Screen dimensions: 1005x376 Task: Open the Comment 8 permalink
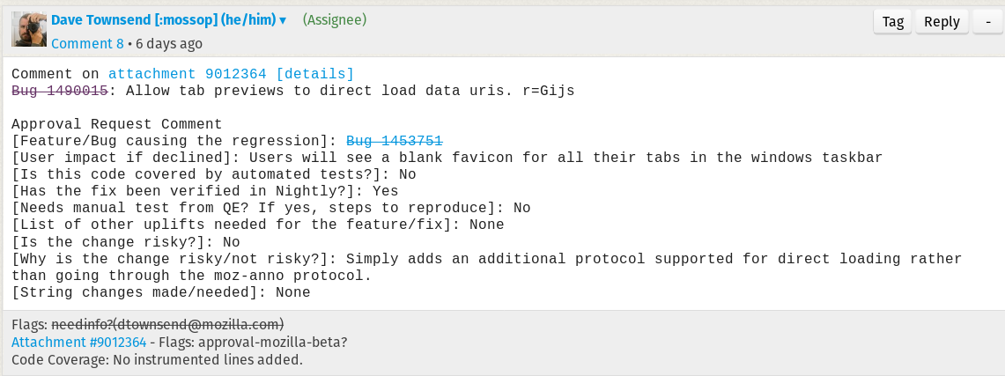pyautogui.click(x=87, y=43)
